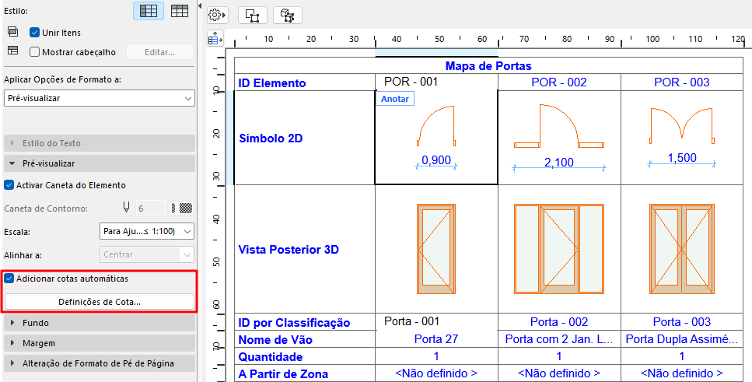Click the Quantidade row header
This screenshot has height=382, width=752.
point(305,356)
